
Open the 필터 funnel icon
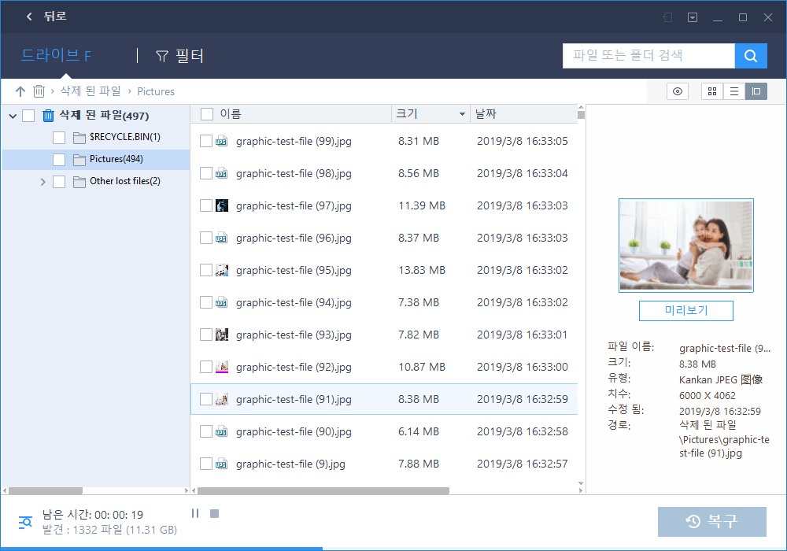[x=161, y=56]
